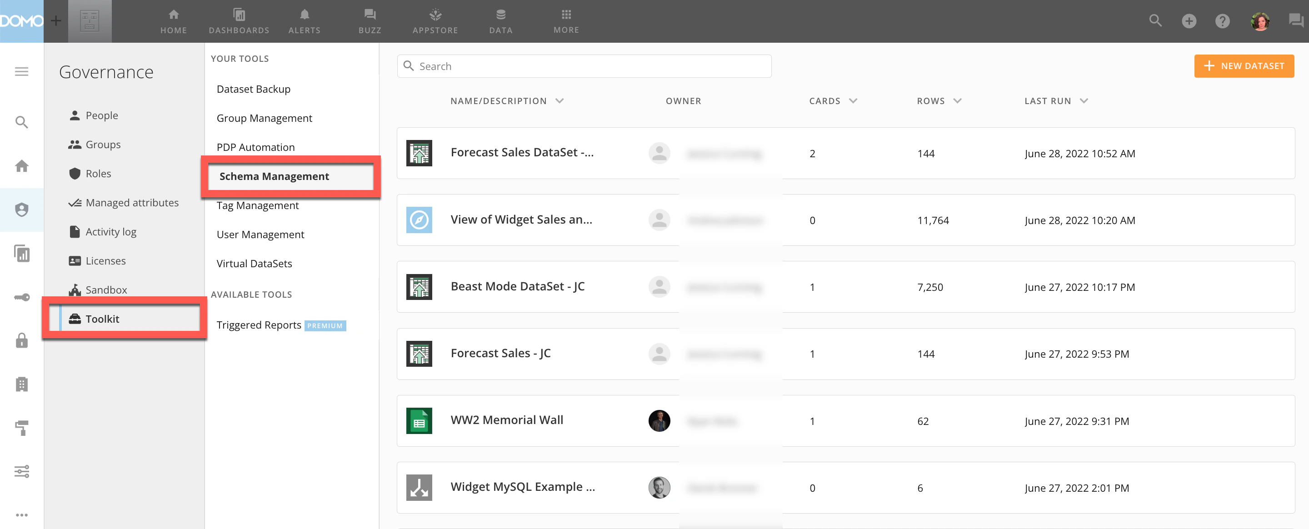Open the help question mark icon
Viewport: 1309px width, 529px height.
pyautogui.click(x=1223, y=21)
